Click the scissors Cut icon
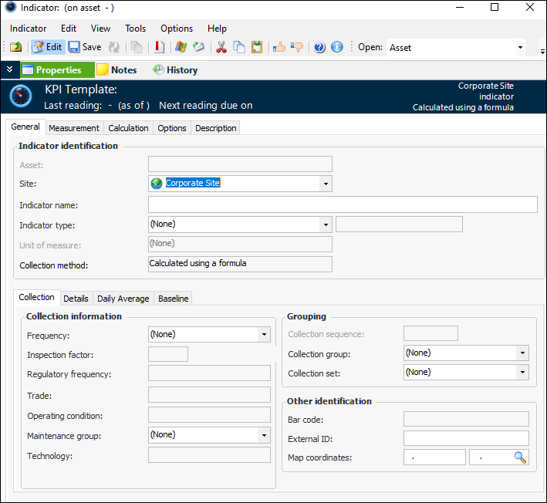Viewport: 547px width, 503px height. pos(221,47)
